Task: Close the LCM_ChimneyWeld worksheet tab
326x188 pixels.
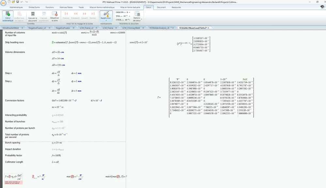Action: [143, 28]
